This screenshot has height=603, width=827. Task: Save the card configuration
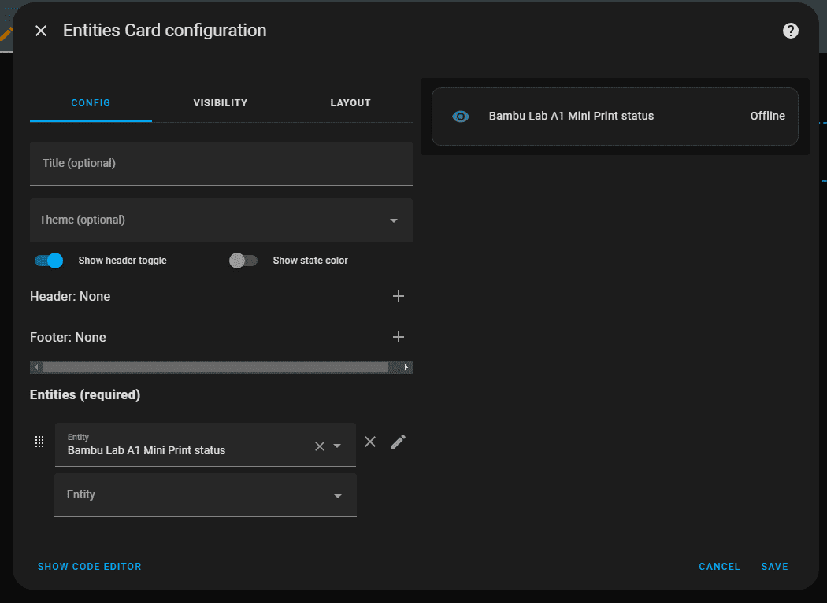(x=774, y=566)
